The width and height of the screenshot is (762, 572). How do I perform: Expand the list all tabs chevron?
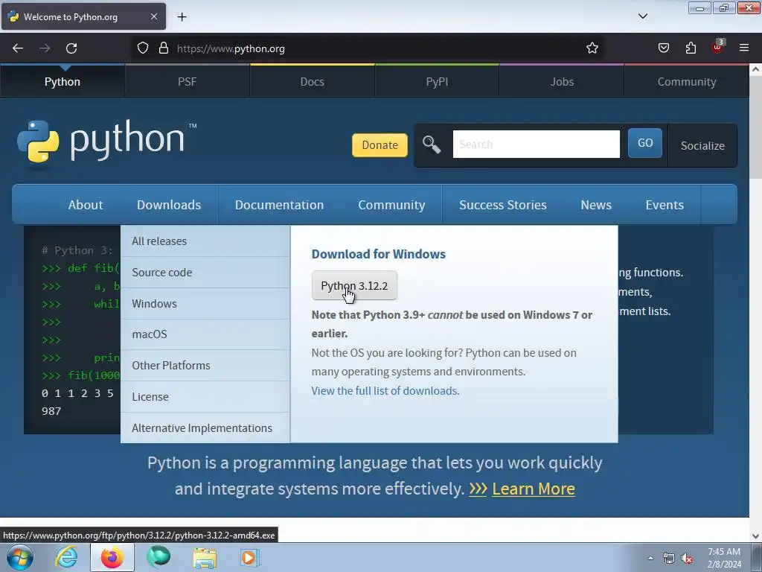click(x=642, y=16)
